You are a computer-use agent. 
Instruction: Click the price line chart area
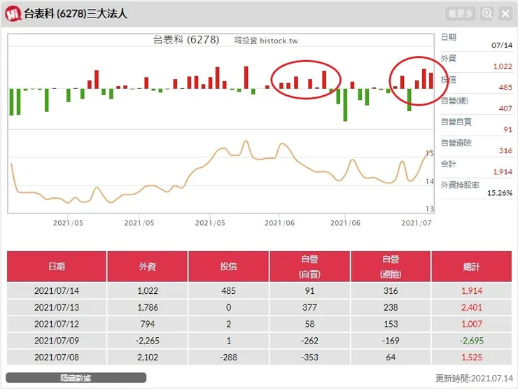coord(220,171)
